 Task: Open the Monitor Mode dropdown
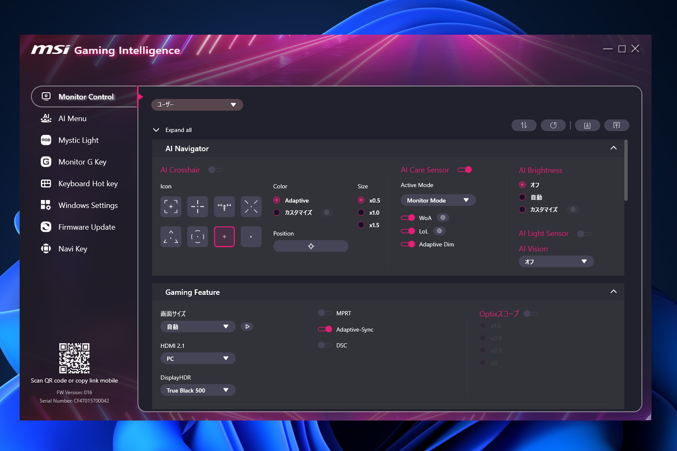(438, 200)
